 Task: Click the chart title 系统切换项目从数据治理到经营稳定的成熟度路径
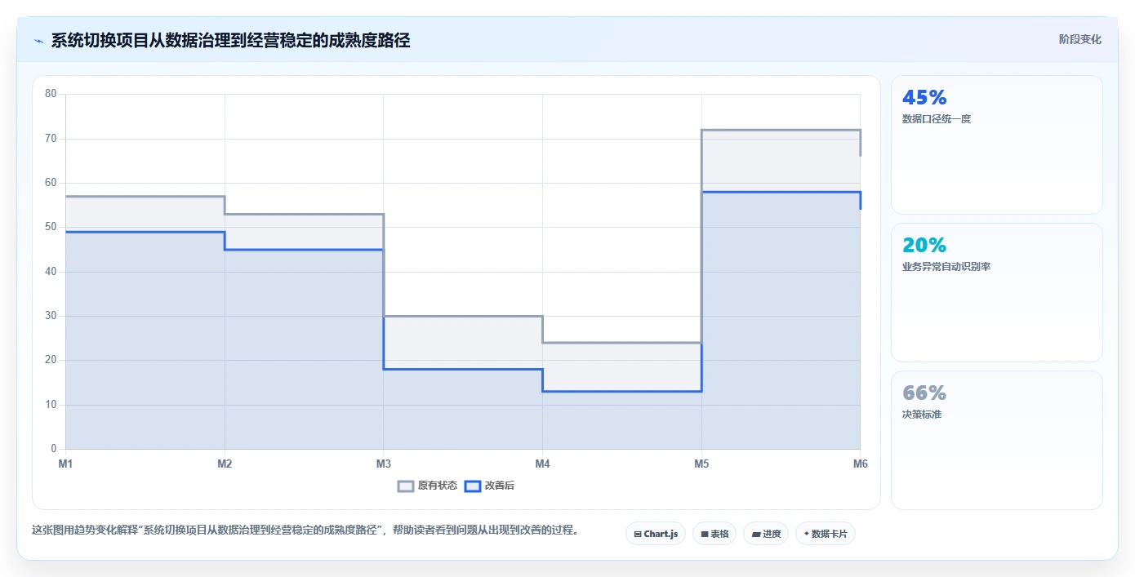click(230, 40)
